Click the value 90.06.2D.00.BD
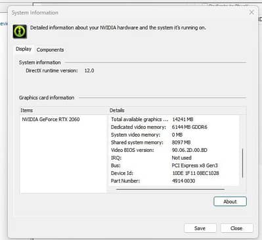 coord(190,150)
